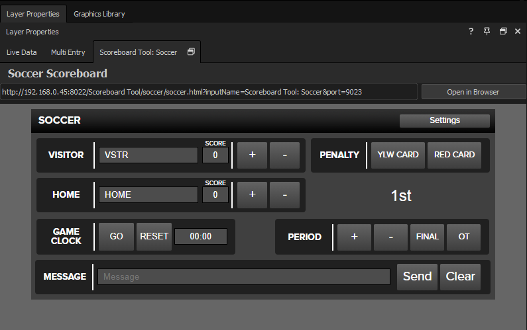
Task: Pin the Layer Properties panel
Action: 487,31
